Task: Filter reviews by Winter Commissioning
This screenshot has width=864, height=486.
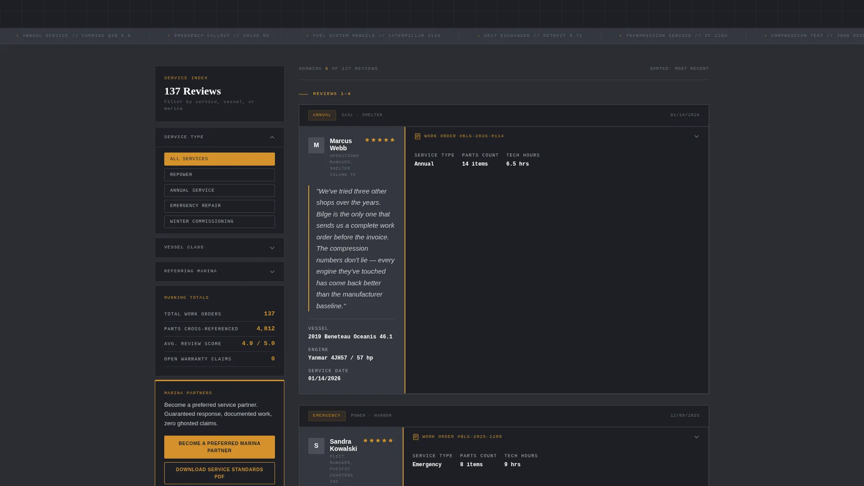Action: pyautogui.click(x=220, y=221)
